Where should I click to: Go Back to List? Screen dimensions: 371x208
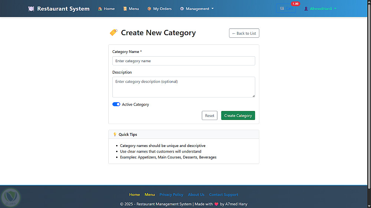pyautogui.click(x=244, y=33)
